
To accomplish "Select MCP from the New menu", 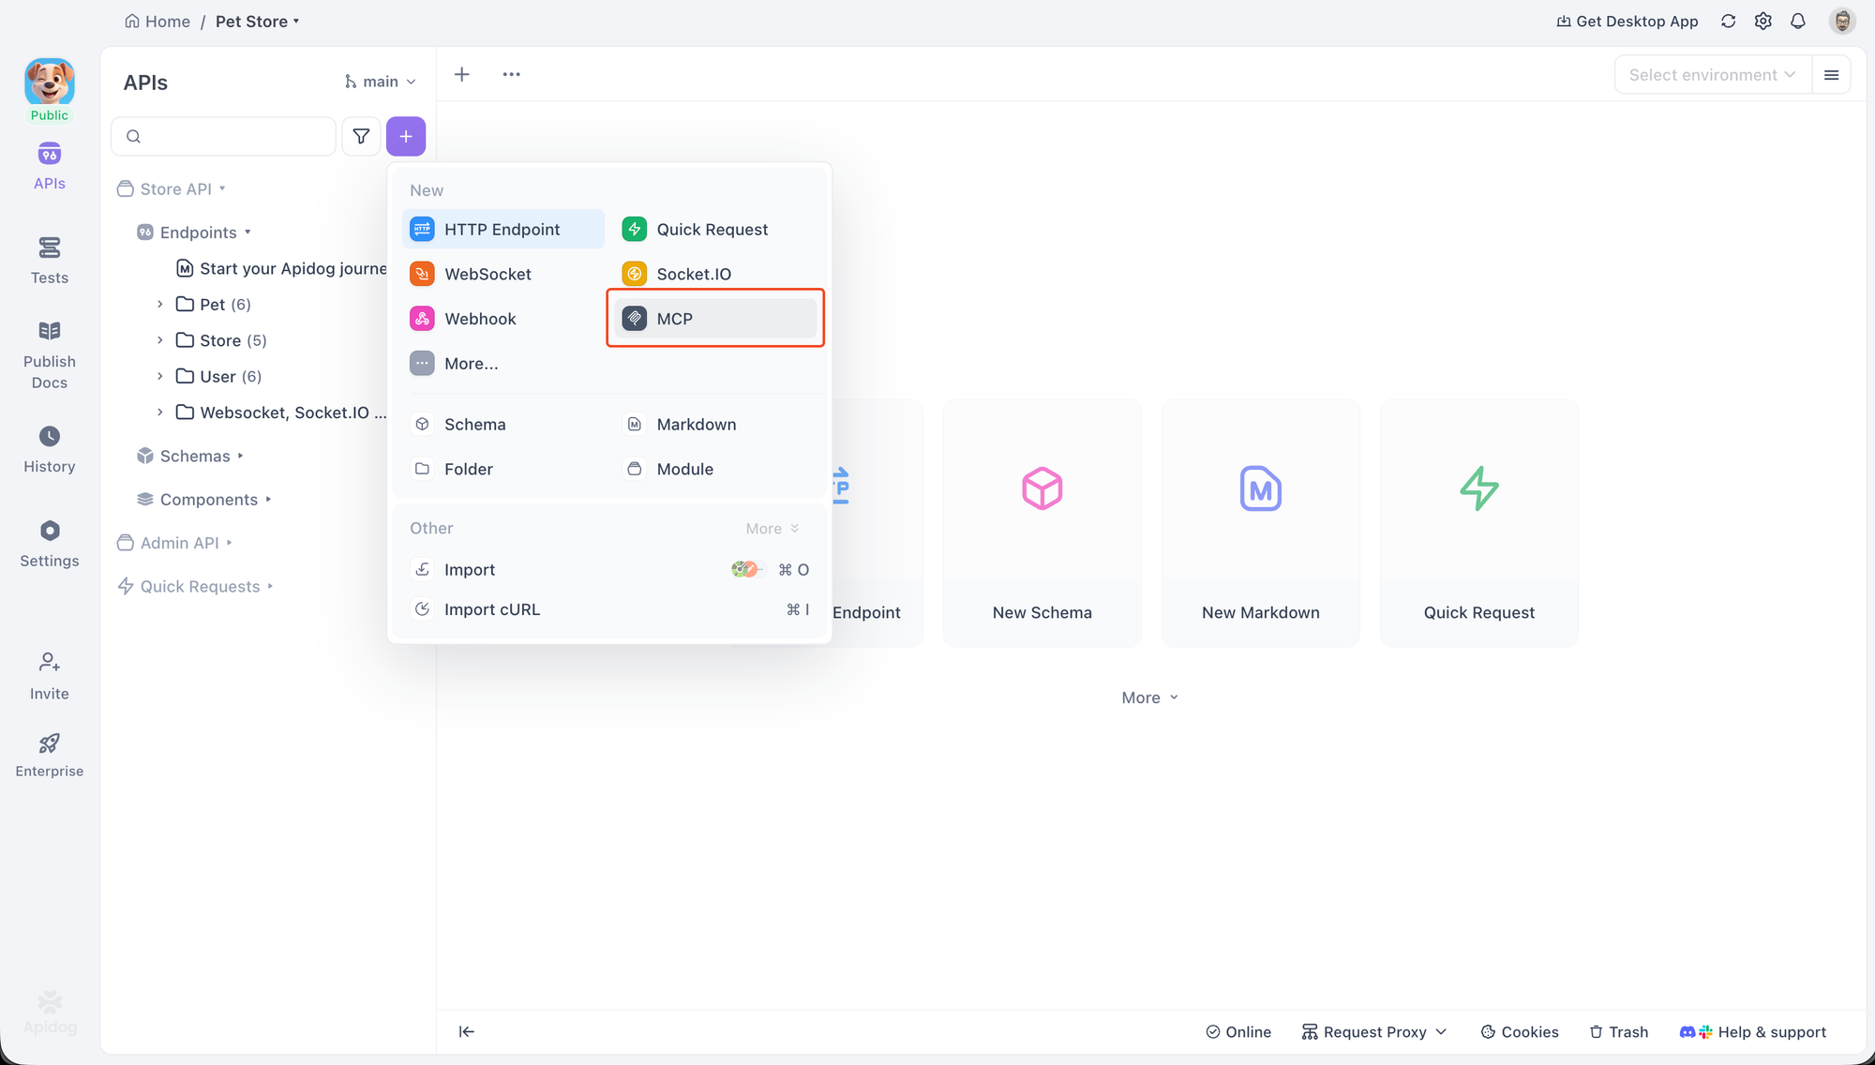I will pyautogui.click(x=675, y=318).
